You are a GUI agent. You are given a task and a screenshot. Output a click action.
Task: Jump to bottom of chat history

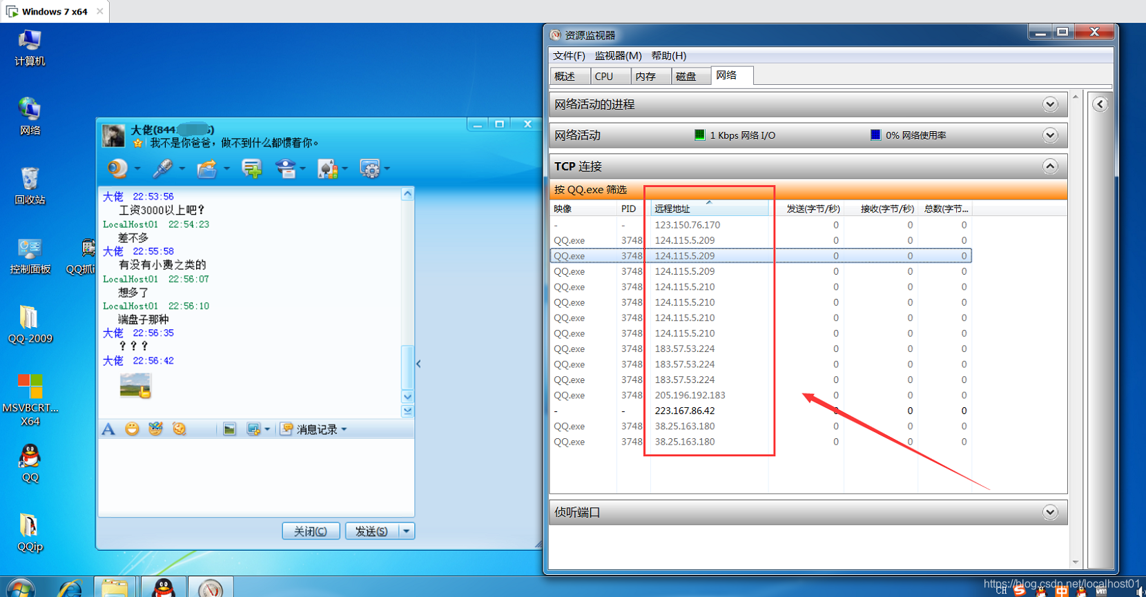pos(407,411)
